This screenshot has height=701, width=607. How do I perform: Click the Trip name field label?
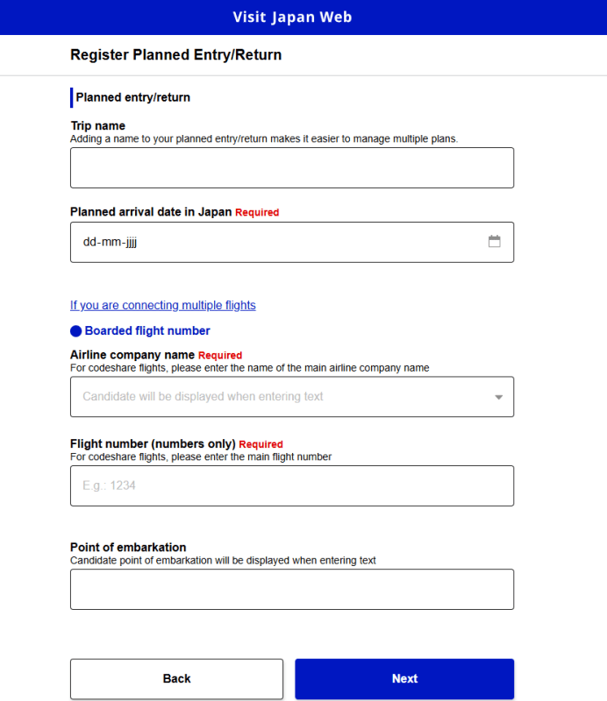click(97, 125)
